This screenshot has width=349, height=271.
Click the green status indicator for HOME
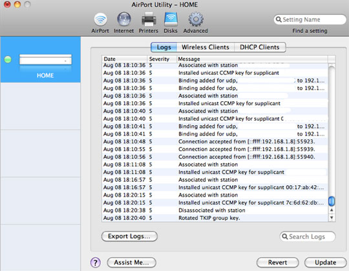coord(8,59)
